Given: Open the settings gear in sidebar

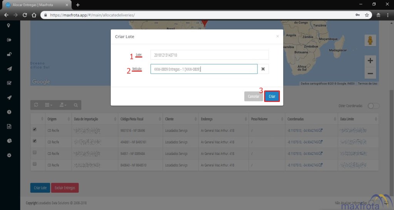Looking at the screenshot, I should [x=9, y=155].
